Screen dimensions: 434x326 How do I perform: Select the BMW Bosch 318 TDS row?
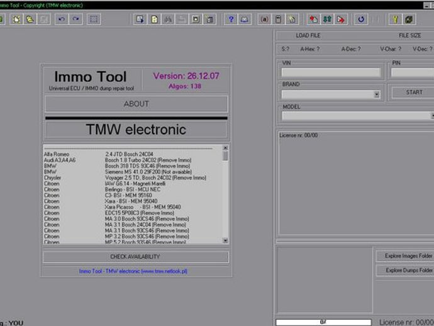point(133,166)
